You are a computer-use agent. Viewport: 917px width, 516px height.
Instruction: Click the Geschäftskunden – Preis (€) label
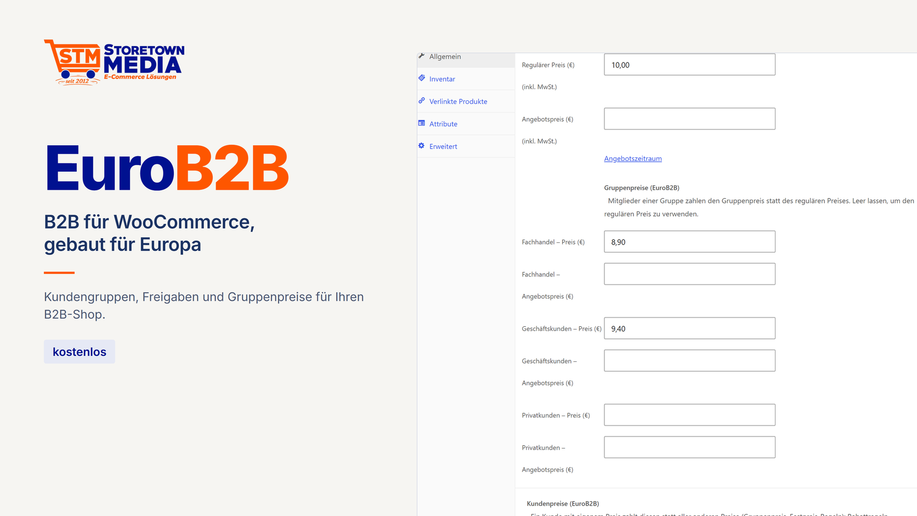pos(562,328)
